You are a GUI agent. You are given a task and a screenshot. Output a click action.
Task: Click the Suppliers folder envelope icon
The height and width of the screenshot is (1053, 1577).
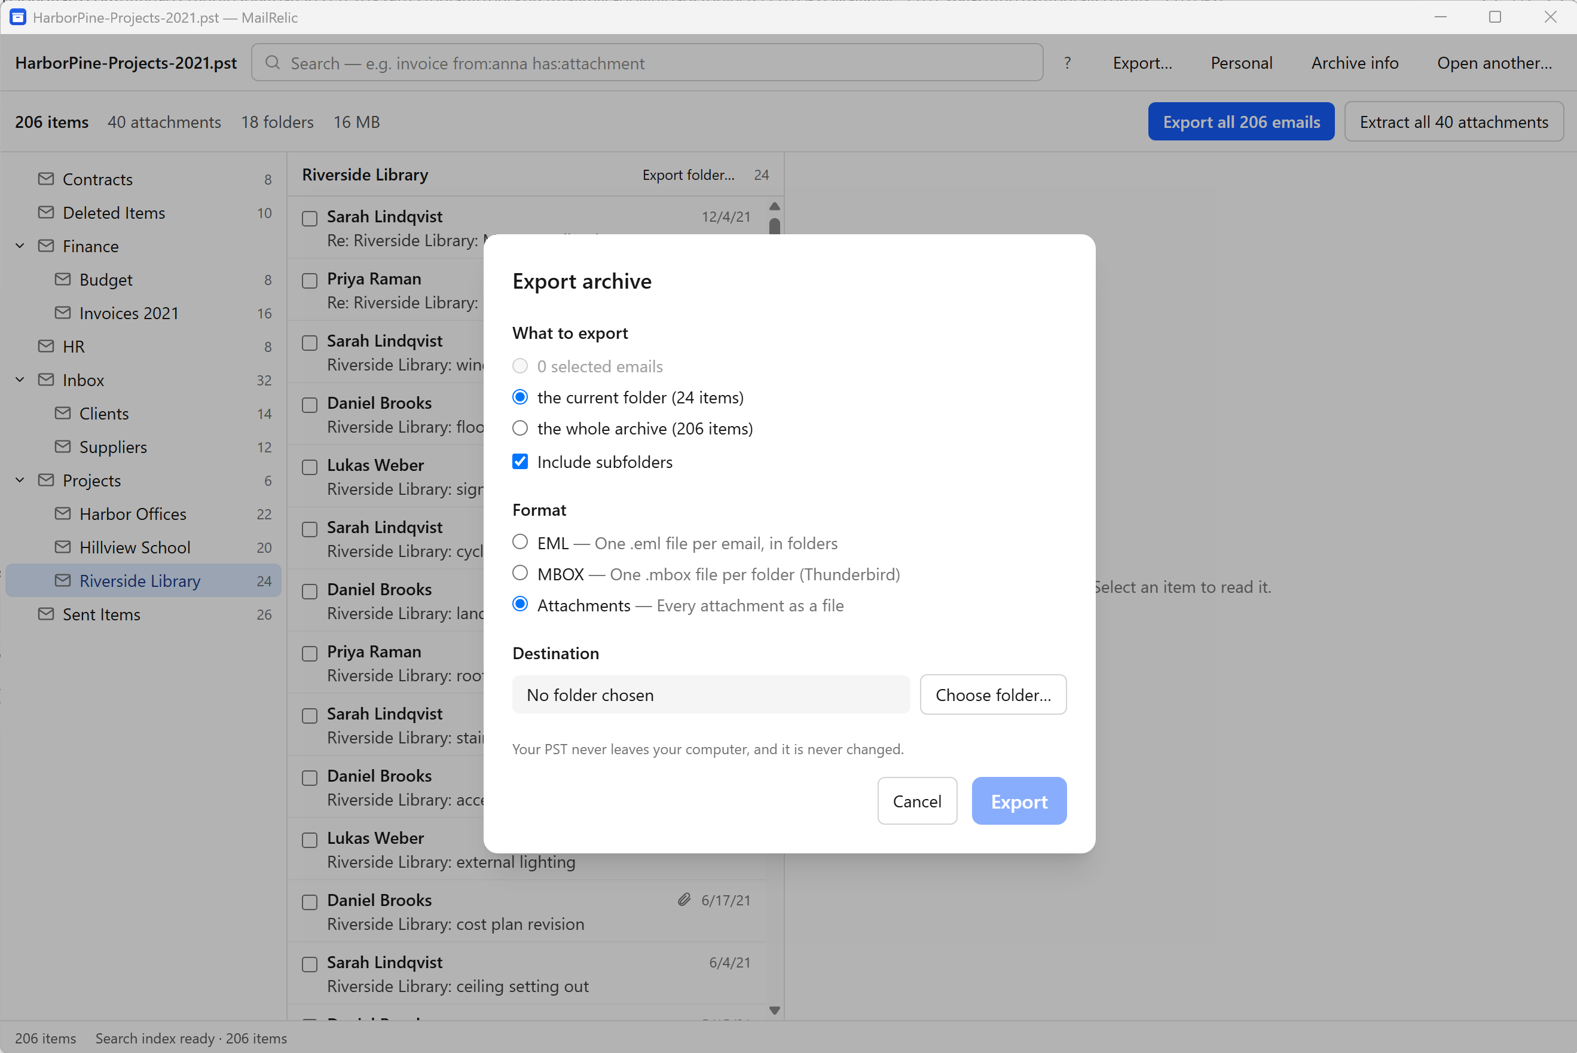[x=62, y=446]
